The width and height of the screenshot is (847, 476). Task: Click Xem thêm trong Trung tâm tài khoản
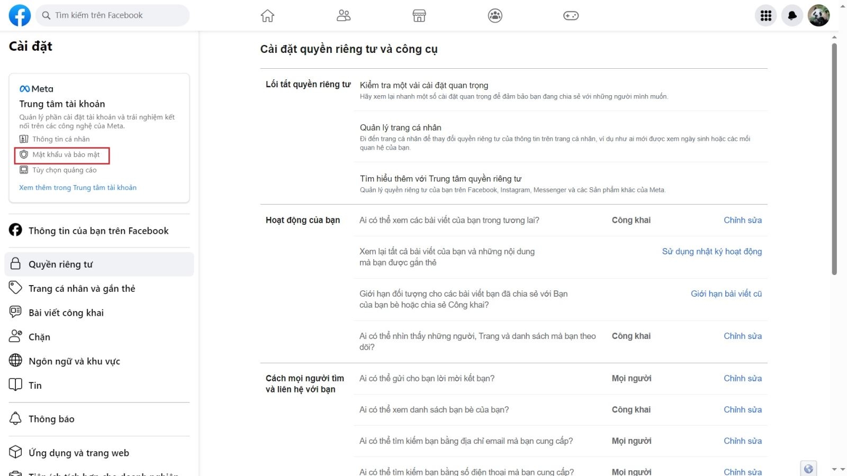point(78,188)
